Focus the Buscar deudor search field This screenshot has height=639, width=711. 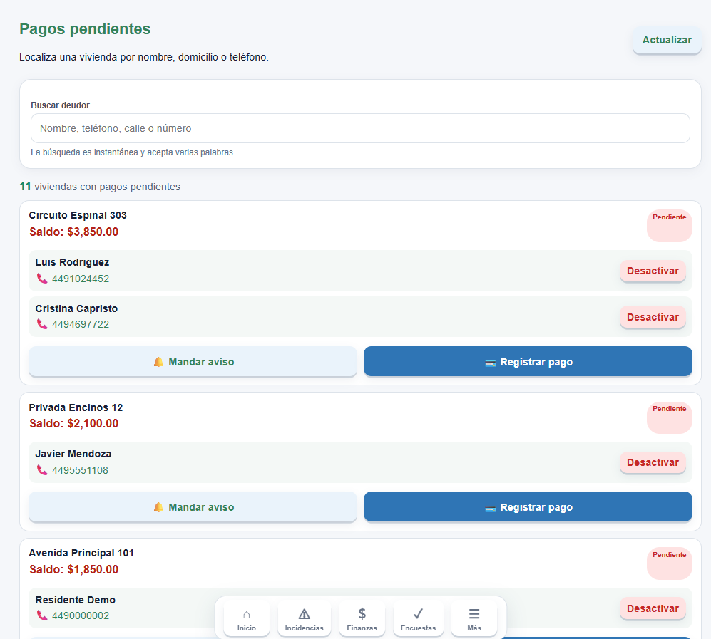(x=360, y=128)
